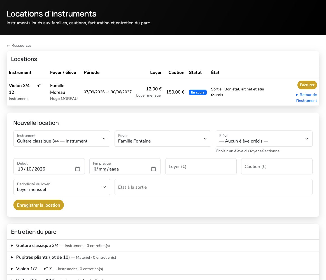
Task: Click the Facturer button for Violon 3/4
Action: [307, 85]
